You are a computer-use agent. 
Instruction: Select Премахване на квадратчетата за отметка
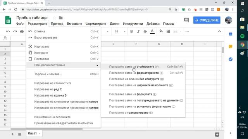click(64, 123)
